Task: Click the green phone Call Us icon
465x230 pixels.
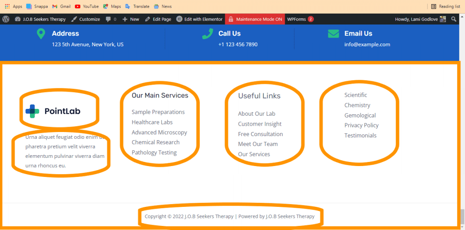Action: click(208, 34)
